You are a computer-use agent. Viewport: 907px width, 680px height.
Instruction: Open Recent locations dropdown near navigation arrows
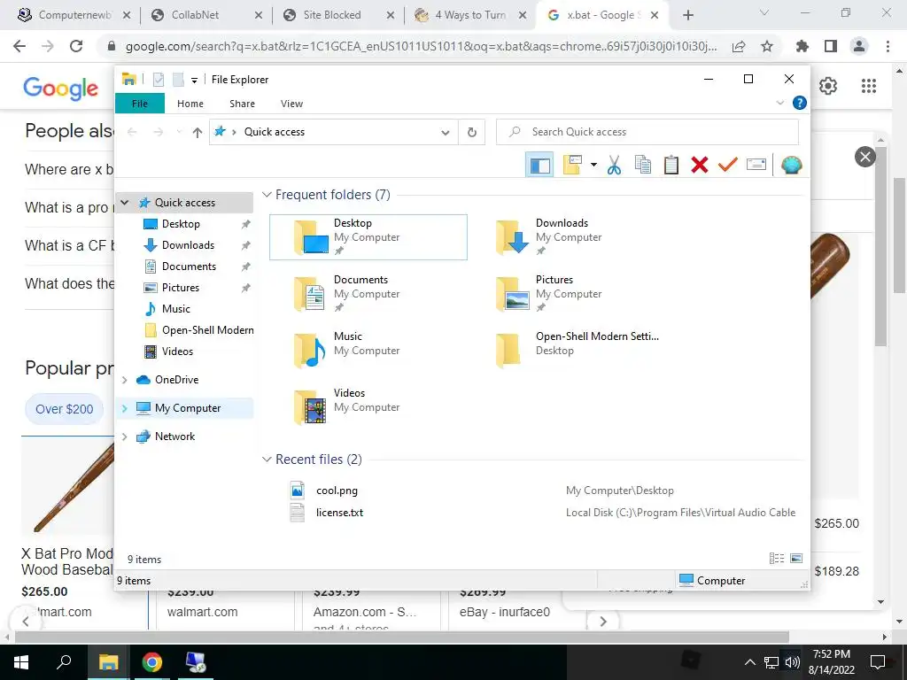179,133
